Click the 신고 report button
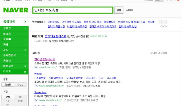Screen dimensions: 182x106 click(x=160, y=22)
